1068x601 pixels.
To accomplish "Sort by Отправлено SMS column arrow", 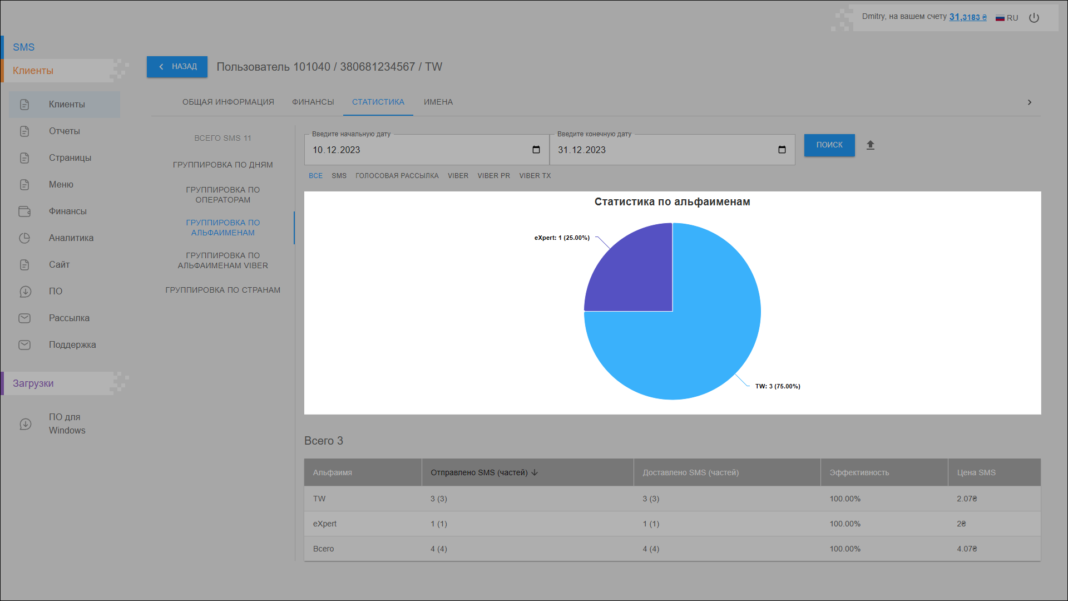I will point(535,472).
